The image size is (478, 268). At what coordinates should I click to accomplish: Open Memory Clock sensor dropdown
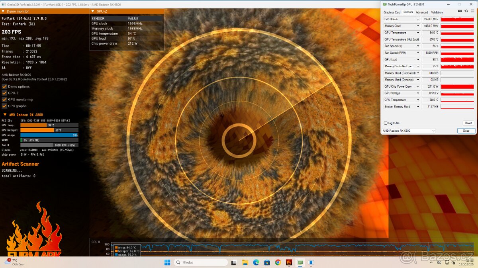418,26
